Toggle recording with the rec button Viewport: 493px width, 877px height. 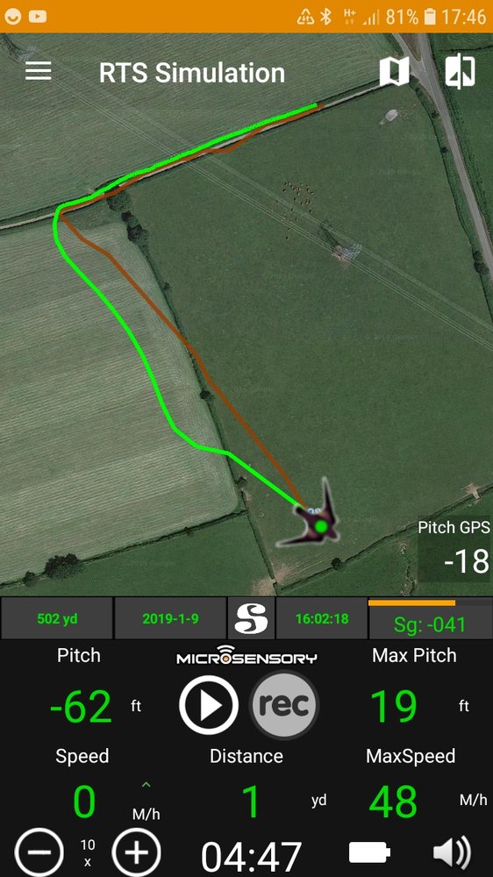[x=283, y=705]
